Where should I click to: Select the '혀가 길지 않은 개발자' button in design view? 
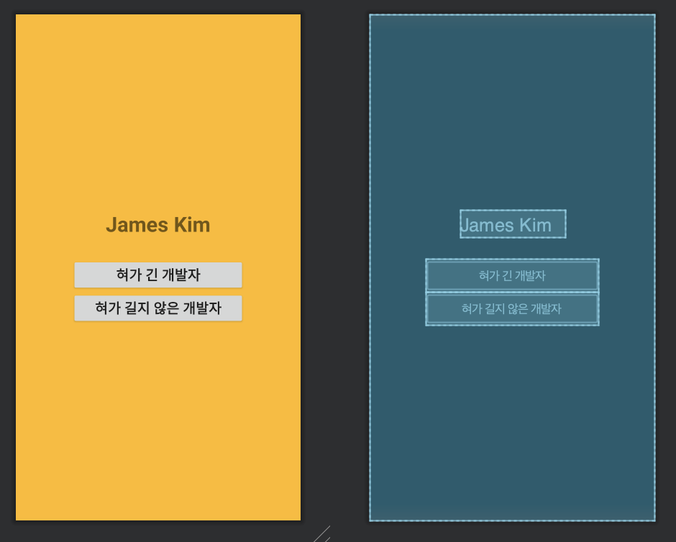[158, 308]
